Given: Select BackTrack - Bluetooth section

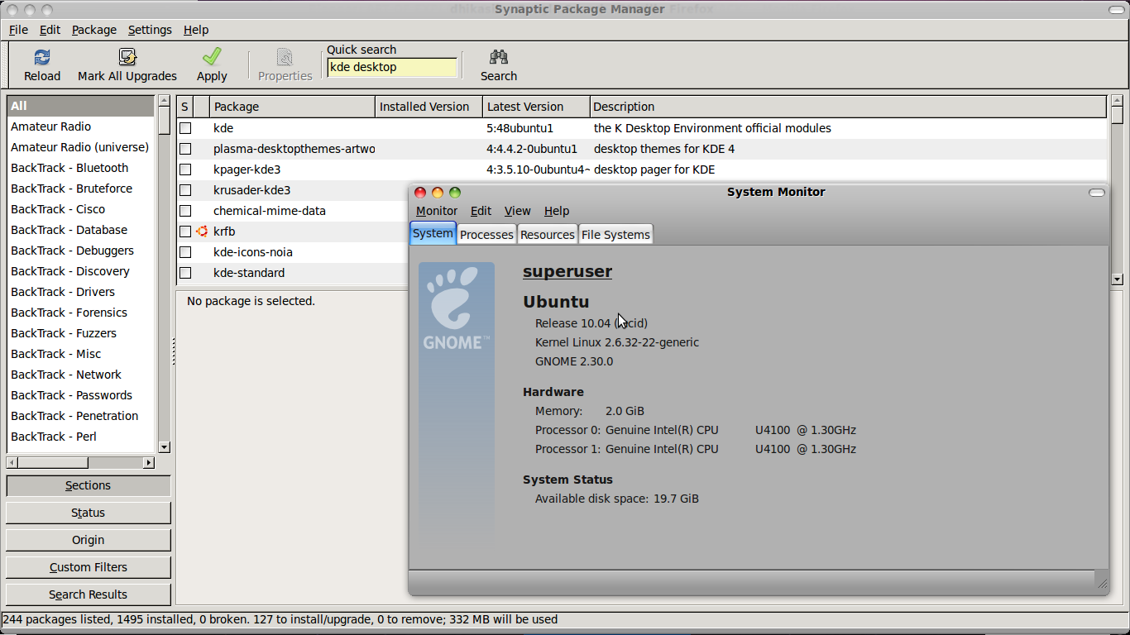Looking at the screenshot, I should click(81, 168).
